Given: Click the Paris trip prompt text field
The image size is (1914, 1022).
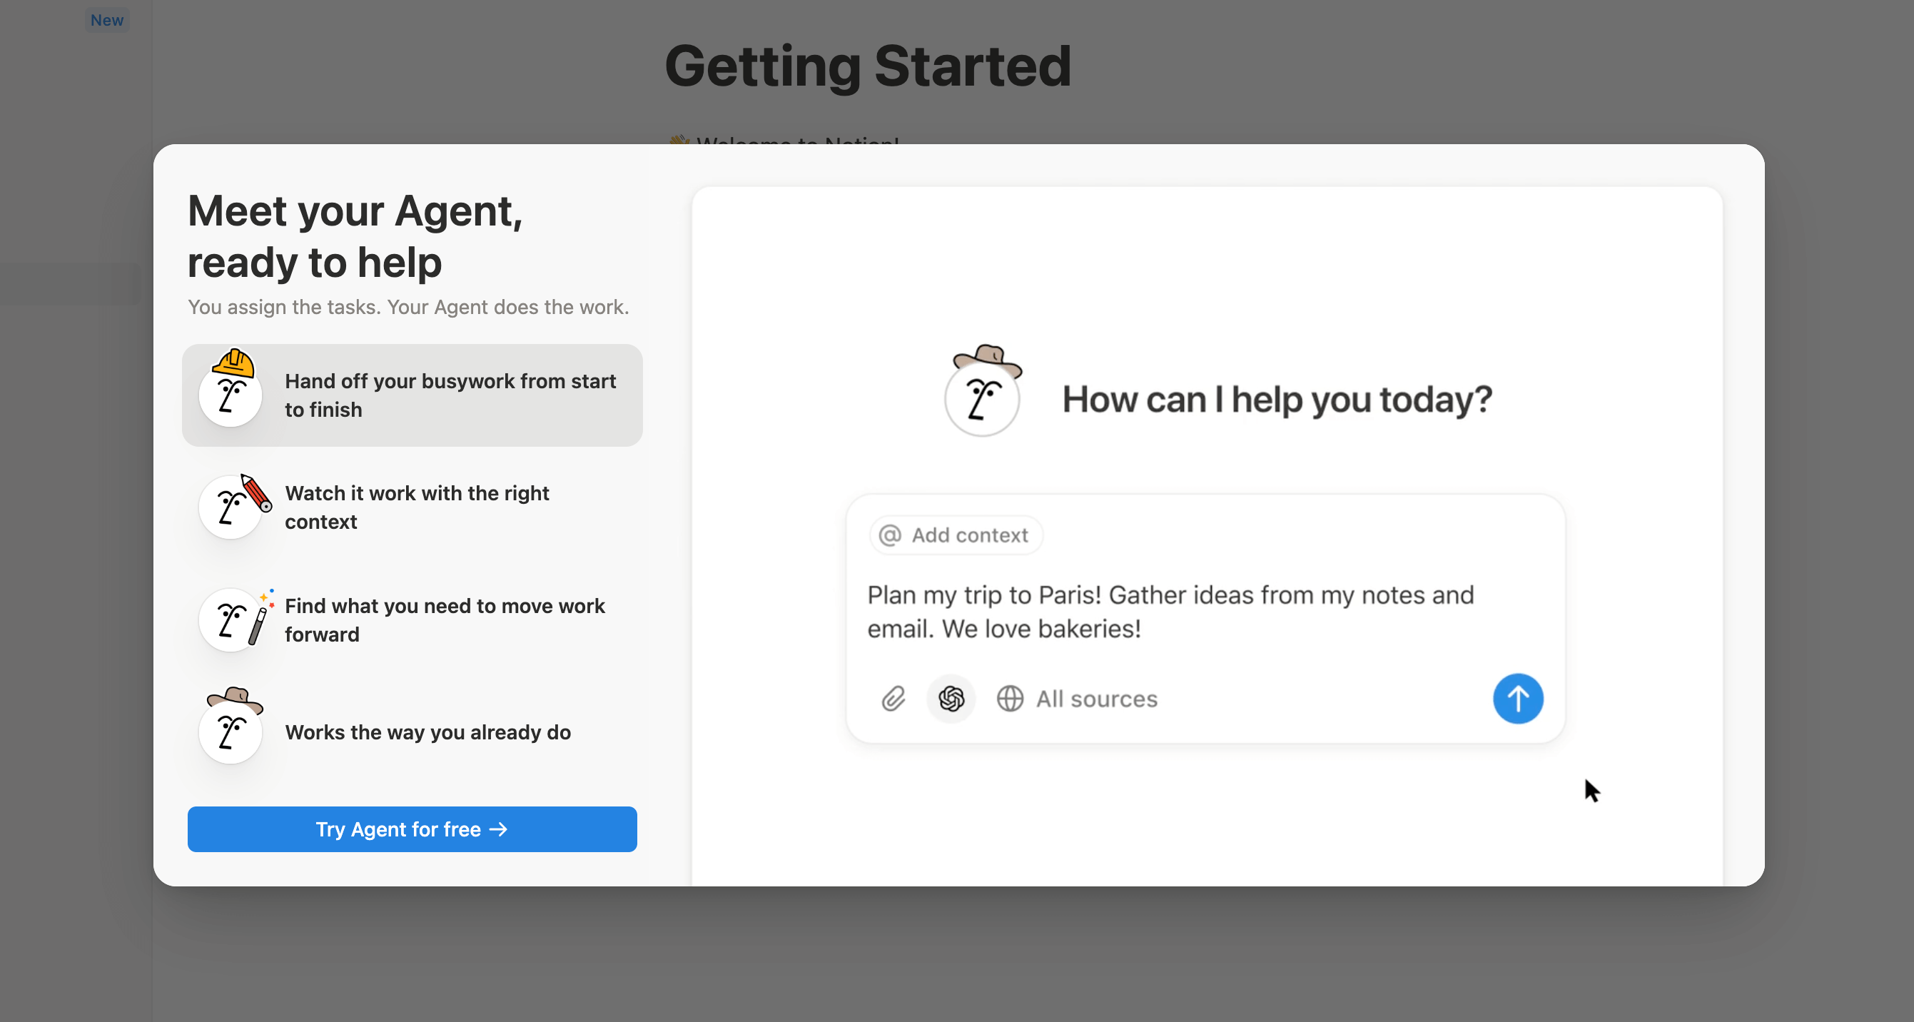Looking at the screenshot, I should point(1170,612).
